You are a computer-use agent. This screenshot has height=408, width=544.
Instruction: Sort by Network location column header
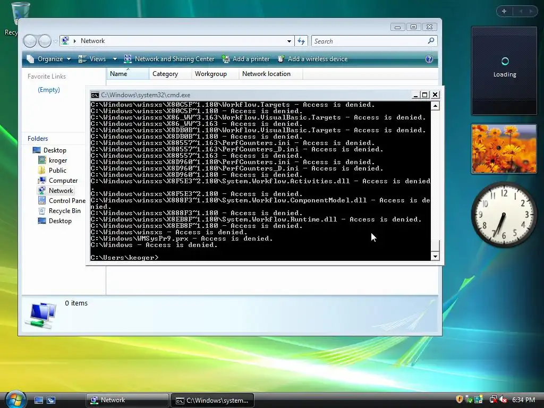270,73
